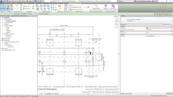Viewport: 173px width, 97px height.
Task: Toggle the Leader checkbox in options bar
Action: pos(14,14)
